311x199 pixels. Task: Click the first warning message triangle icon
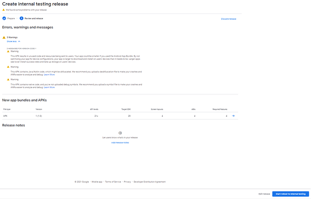[8, 52]
